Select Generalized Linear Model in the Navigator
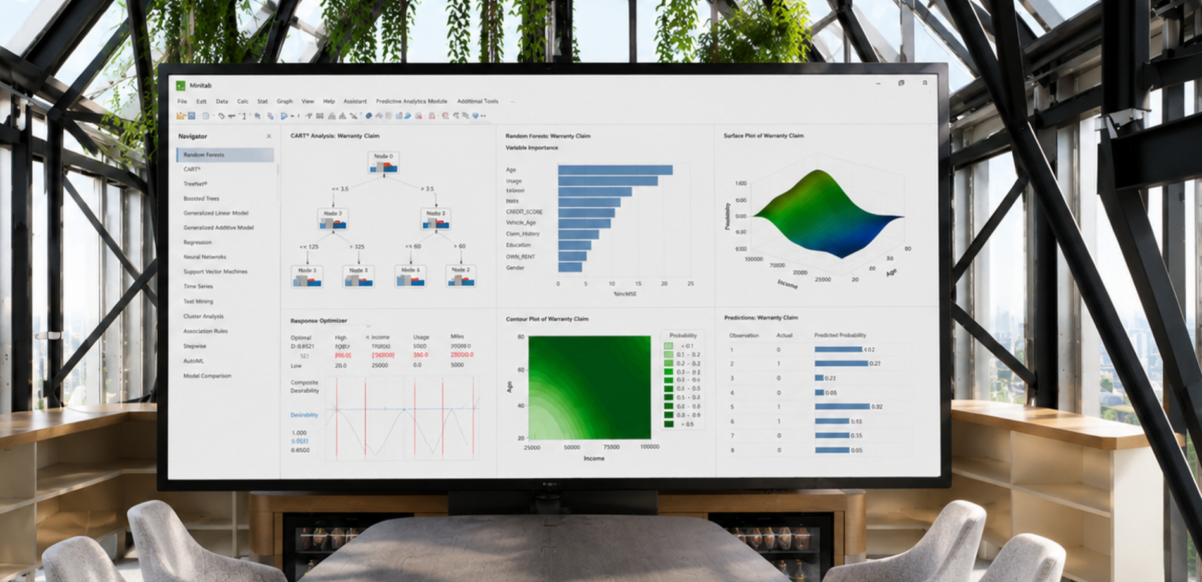Screen dimensions: 1202x582 (216, 213)
